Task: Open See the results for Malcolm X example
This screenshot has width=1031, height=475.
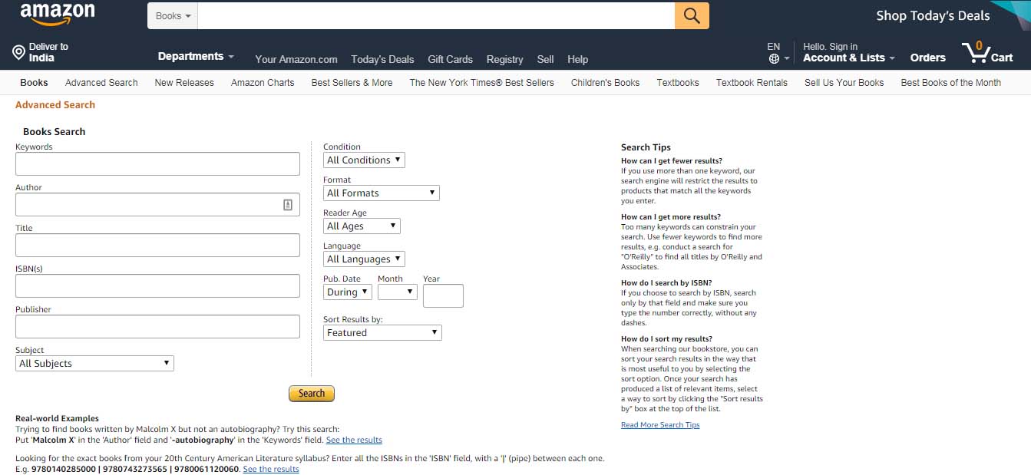Action: pyautogui.click(x=354, y=440)
